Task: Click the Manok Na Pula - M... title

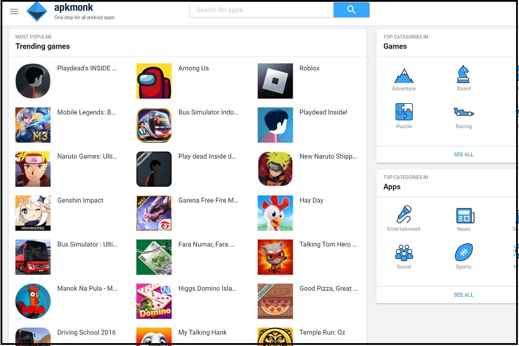Action: click(87, 288)
